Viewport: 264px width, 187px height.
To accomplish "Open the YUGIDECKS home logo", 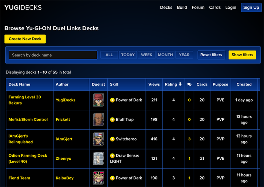I will [x=23, y=8].
